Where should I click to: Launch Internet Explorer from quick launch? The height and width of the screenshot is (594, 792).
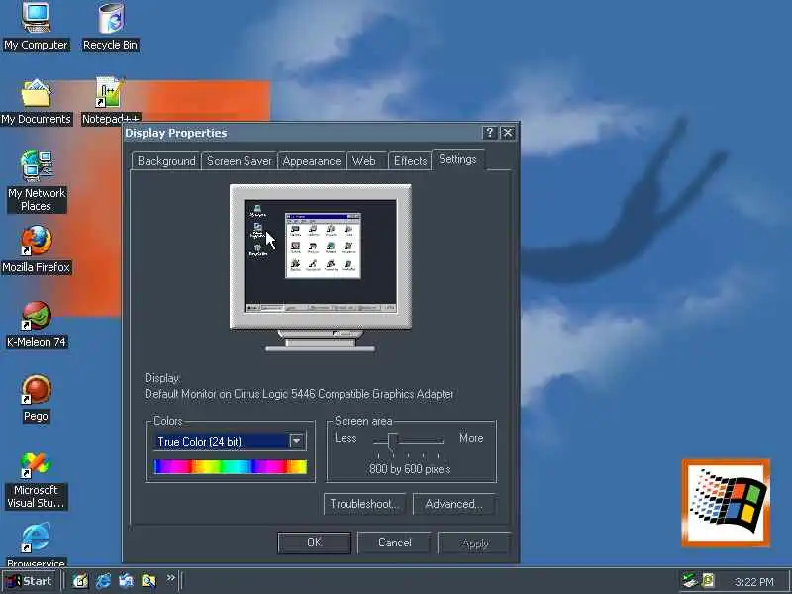104,581
